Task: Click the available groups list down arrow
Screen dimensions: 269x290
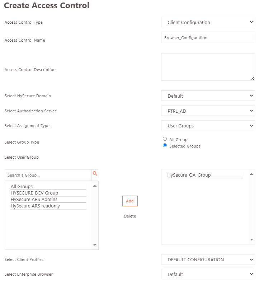Action: 95,245
